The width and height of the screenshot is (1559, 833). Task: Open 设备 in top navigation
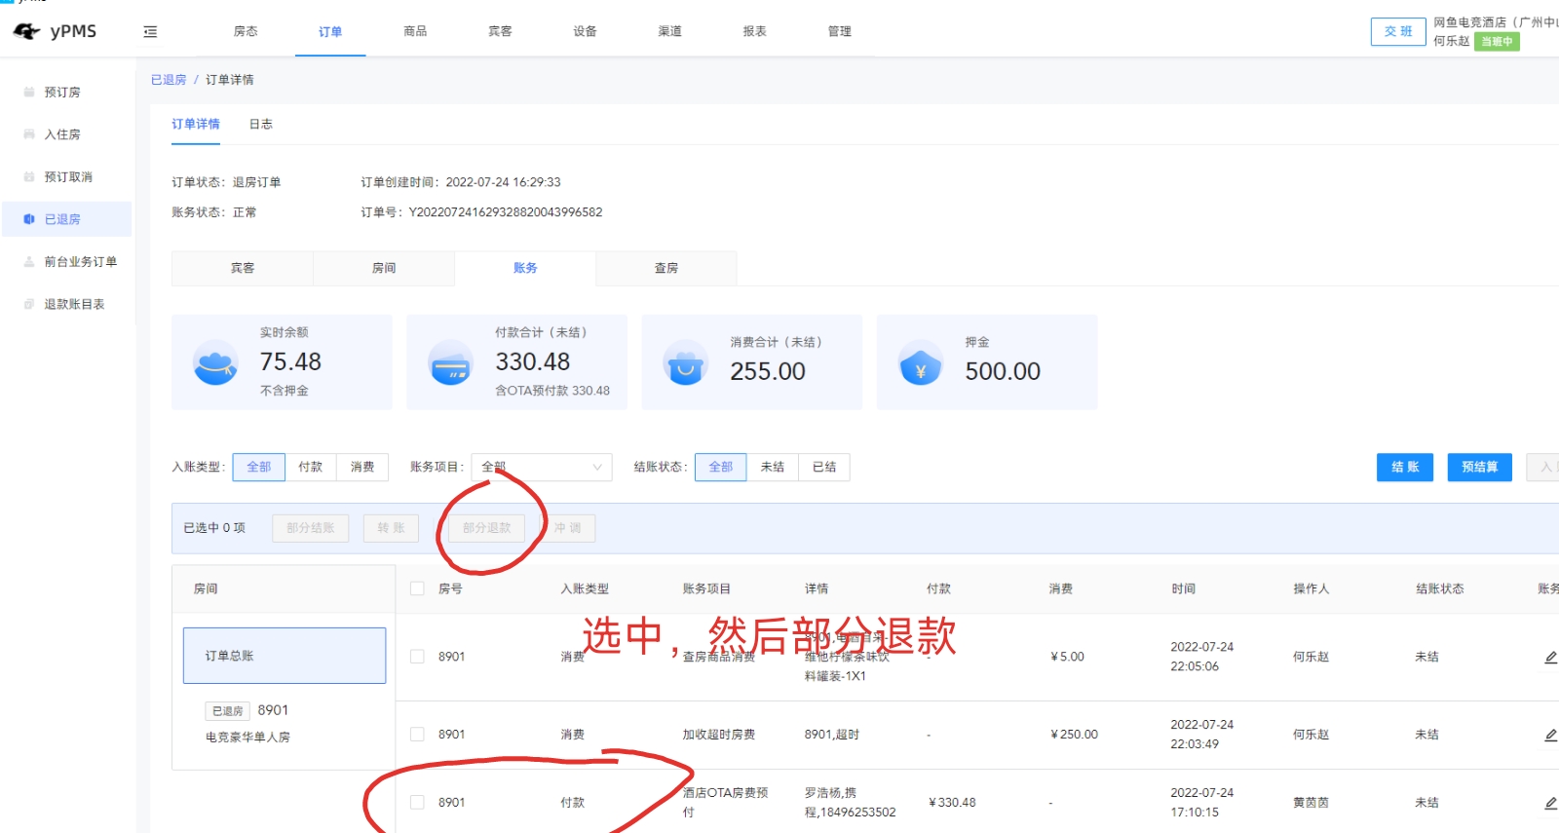(x=585, y=31)
